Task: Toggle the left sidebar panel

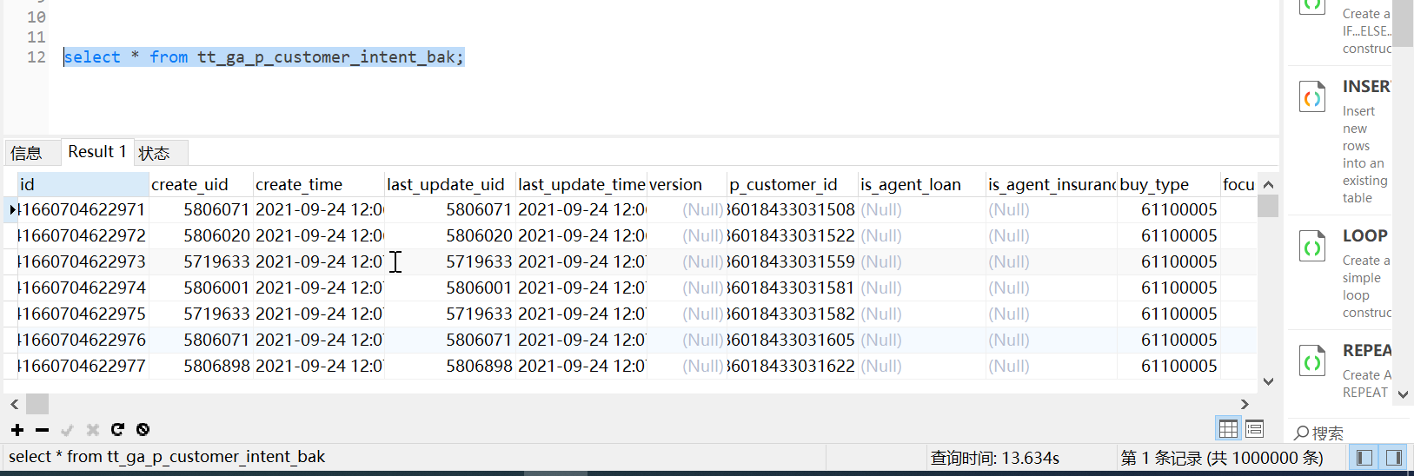Action: [x=1364, y=458]
